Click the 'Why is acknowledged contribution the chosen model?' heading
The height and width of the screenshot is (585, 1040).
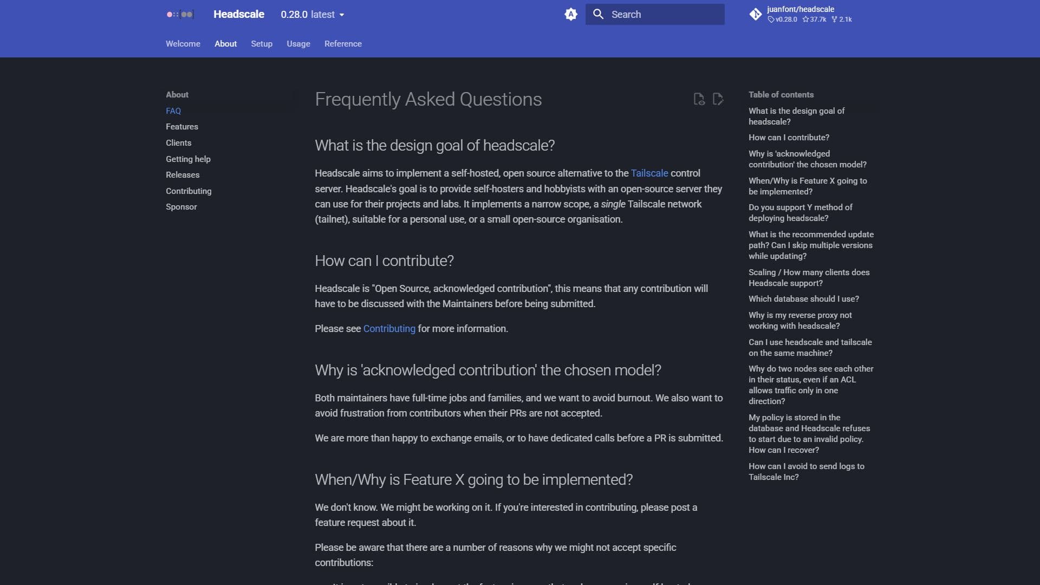pos(487,370)
